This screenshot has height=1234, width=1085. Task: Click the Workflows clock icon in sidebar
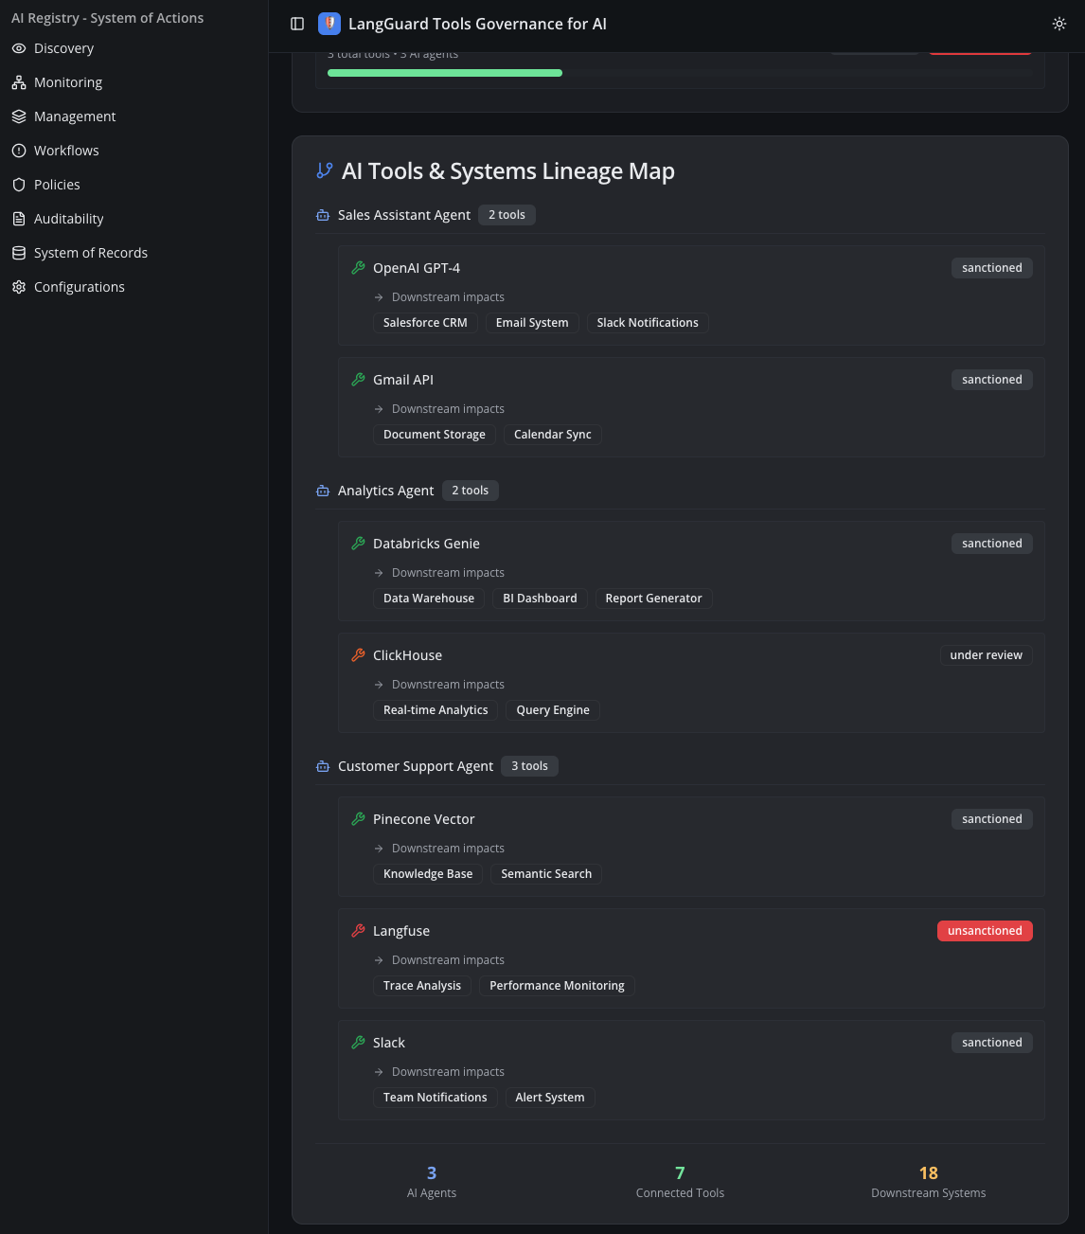click(x=18, y=150)
